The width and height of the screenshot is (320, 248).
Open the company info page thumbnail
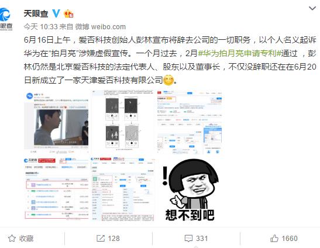point(190,122)
